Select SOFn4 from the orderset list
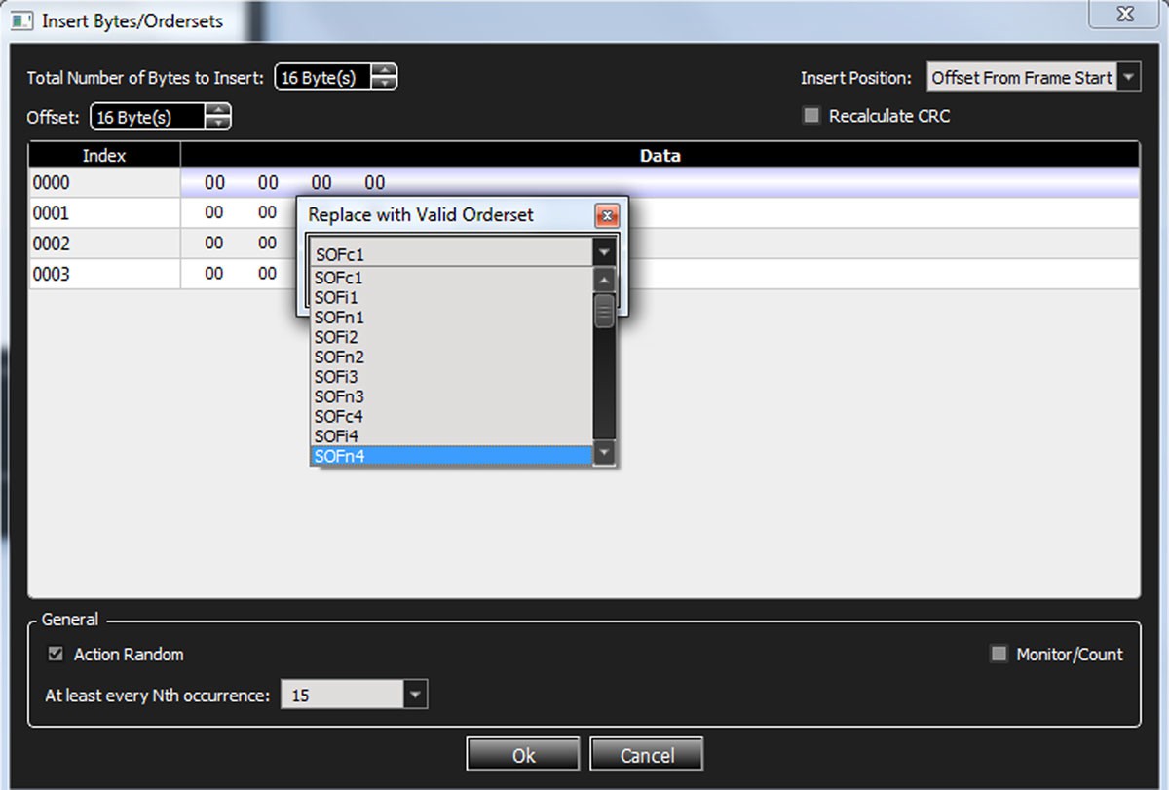The image size is (1169, 790). point(452,456)
